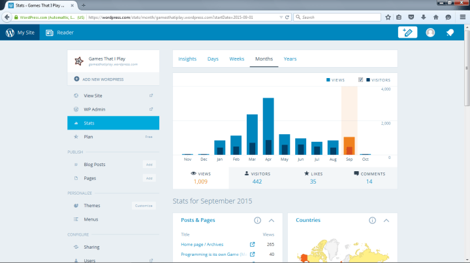This screenshot has width=470, height=263.
Task: Switch to the Years tab
Action: (290, 59)
